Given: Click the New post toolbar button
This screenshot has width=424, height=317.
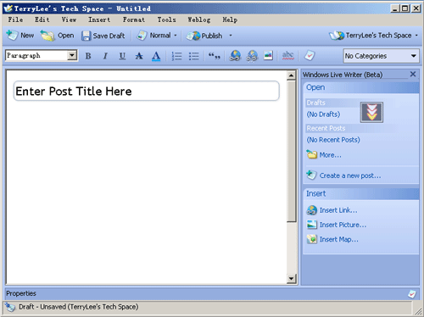Looking at the screenshot, I should click(x=20, y=36).
